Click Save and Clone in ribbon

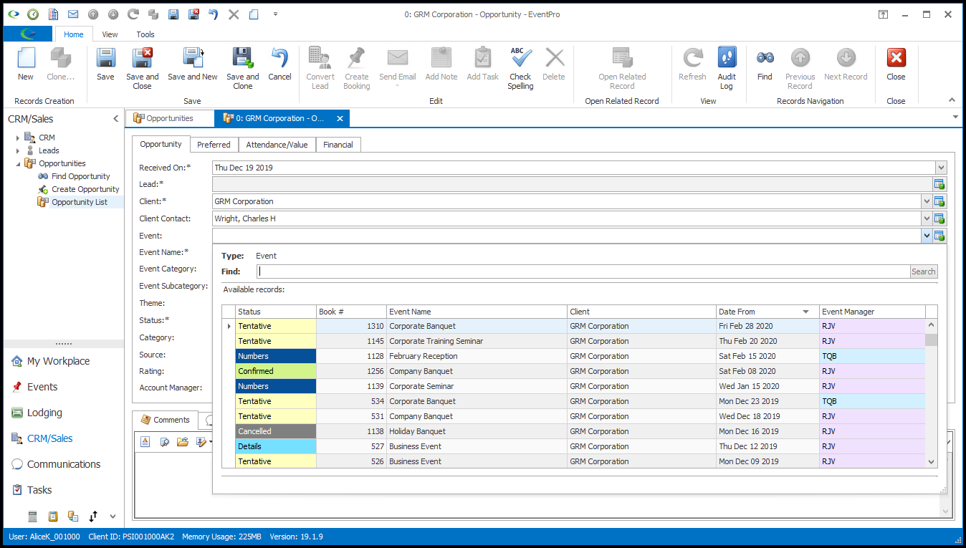pyautogui.click(x=243, y=68)
